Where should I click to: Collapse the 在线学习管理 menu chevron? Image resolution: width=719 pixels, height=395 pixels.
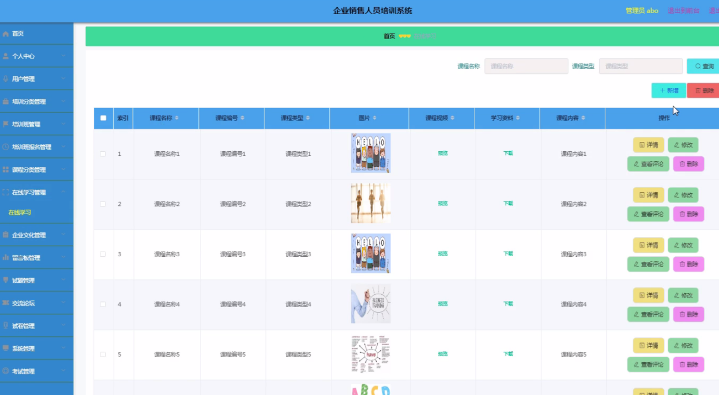point(63,192)
